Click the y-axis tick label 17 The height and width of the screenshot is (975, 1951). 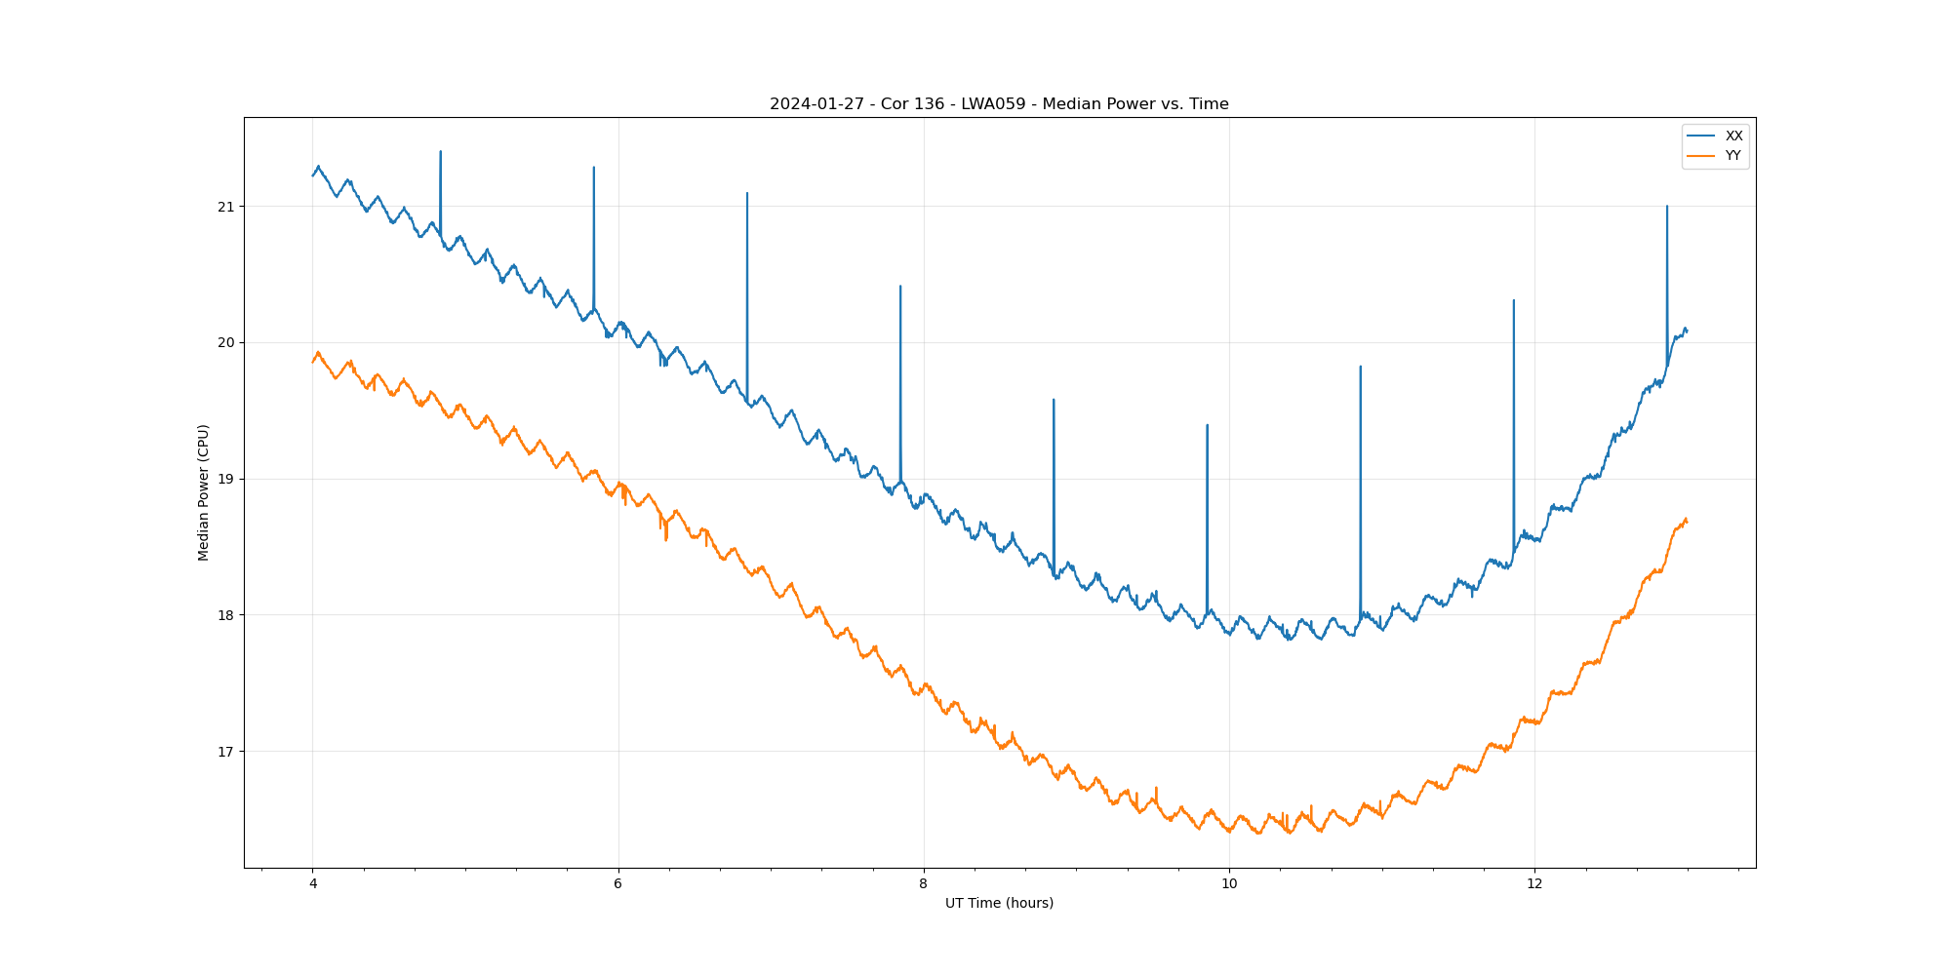click(226, 752)
